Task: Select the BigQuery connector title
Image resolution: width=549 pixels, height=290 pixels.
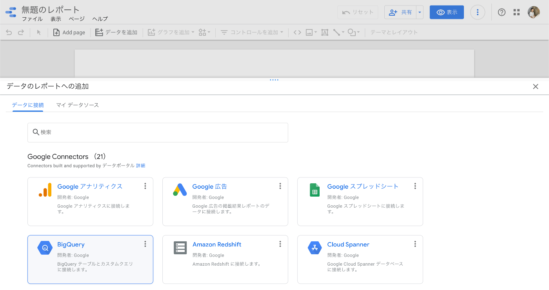Action: point(71,244)
